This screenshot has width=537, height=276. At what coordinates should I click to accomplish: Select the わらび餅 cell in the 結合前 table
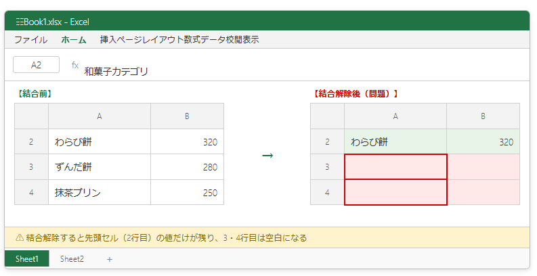[x=100, y=142]
